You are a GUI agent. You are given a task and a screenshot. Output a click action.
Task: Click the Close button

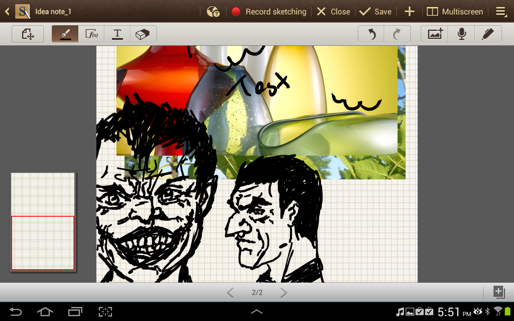click(x=333, y=12)
